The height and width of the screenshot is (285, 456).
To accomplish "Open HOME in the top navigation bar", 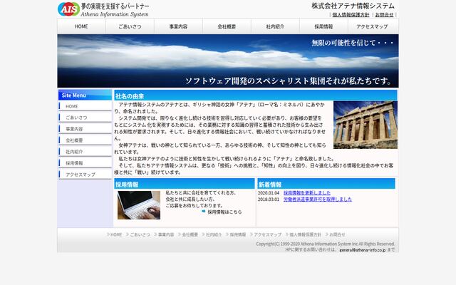I will pos(81,26).
